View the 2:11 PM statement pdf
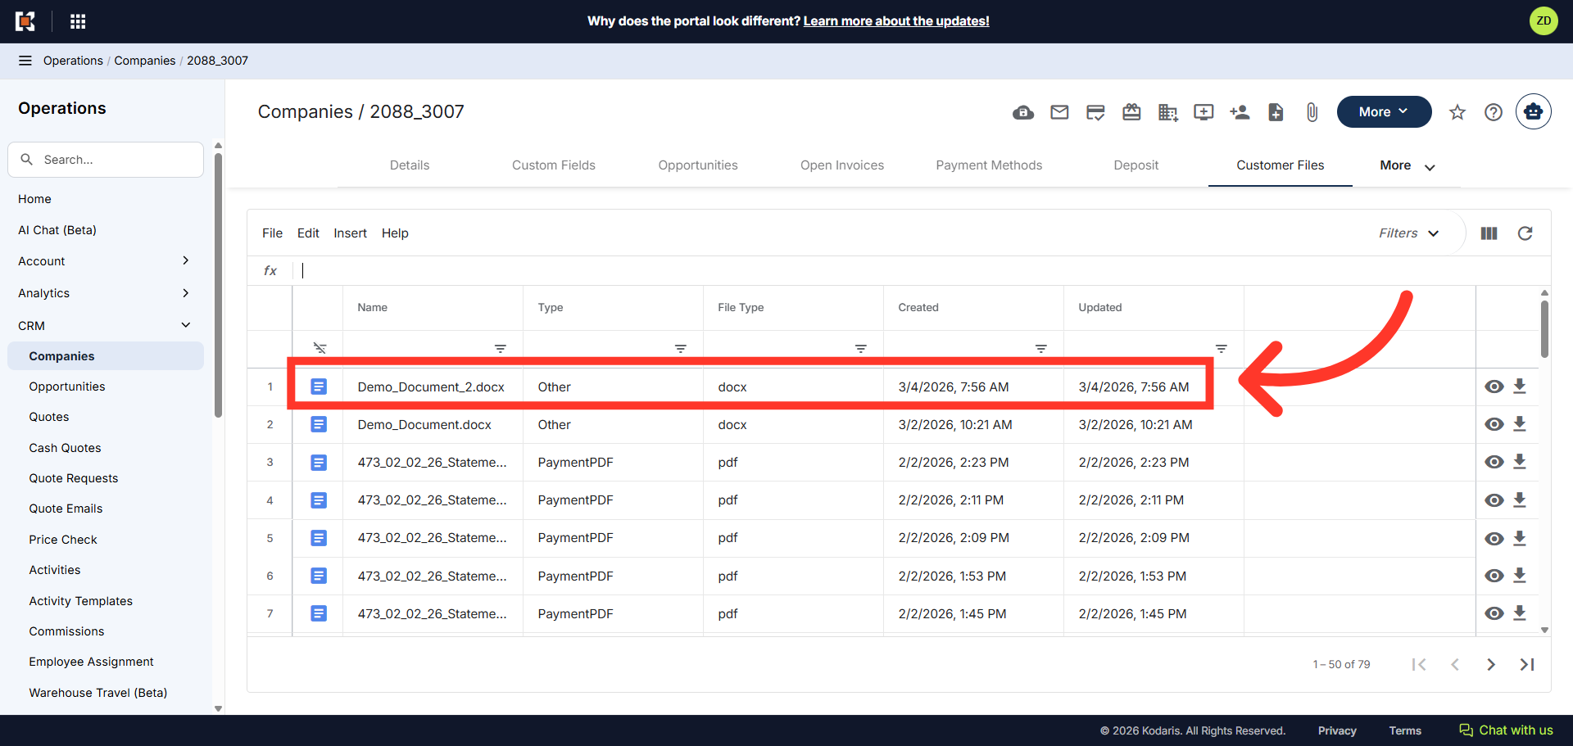This screenshot has height=746, width=1573. click(x=1494, y=500)
